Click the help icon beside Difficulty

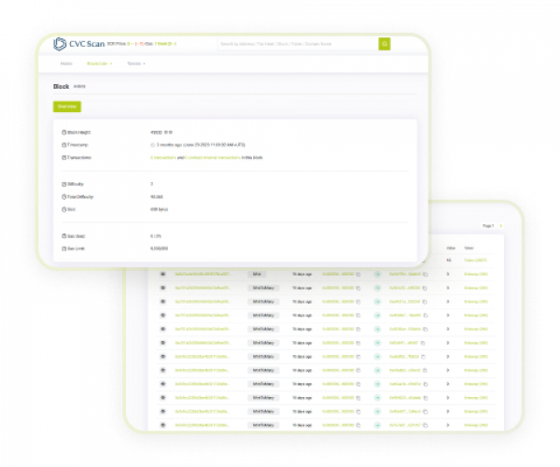(63, 184)
